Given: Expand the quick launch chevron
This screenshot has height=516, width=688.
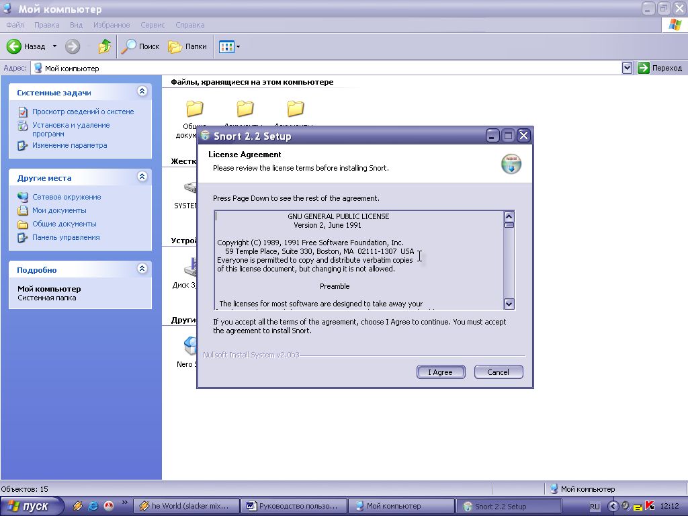Looking at the screenshot, I should [x=124, y=503].
